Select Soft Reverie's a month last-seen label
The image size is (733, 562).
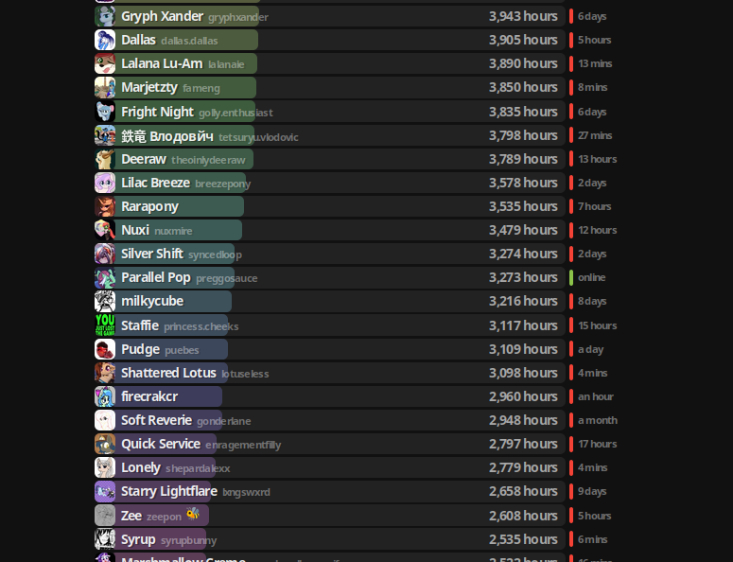click(x=598, y=420)
